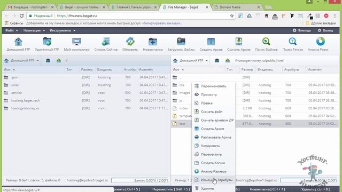This screenshot has height=192, width=342.
Task: Click Помощь help link
Action: [x=302, y=30]
